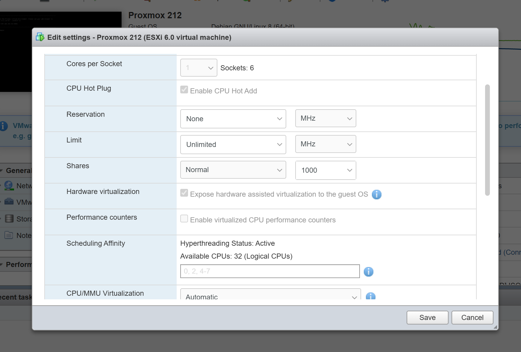Click the 'CPU Hot Plug' label
Viewport: 521px width, 352px height.
pyautogui.click(x=89, y=88)
